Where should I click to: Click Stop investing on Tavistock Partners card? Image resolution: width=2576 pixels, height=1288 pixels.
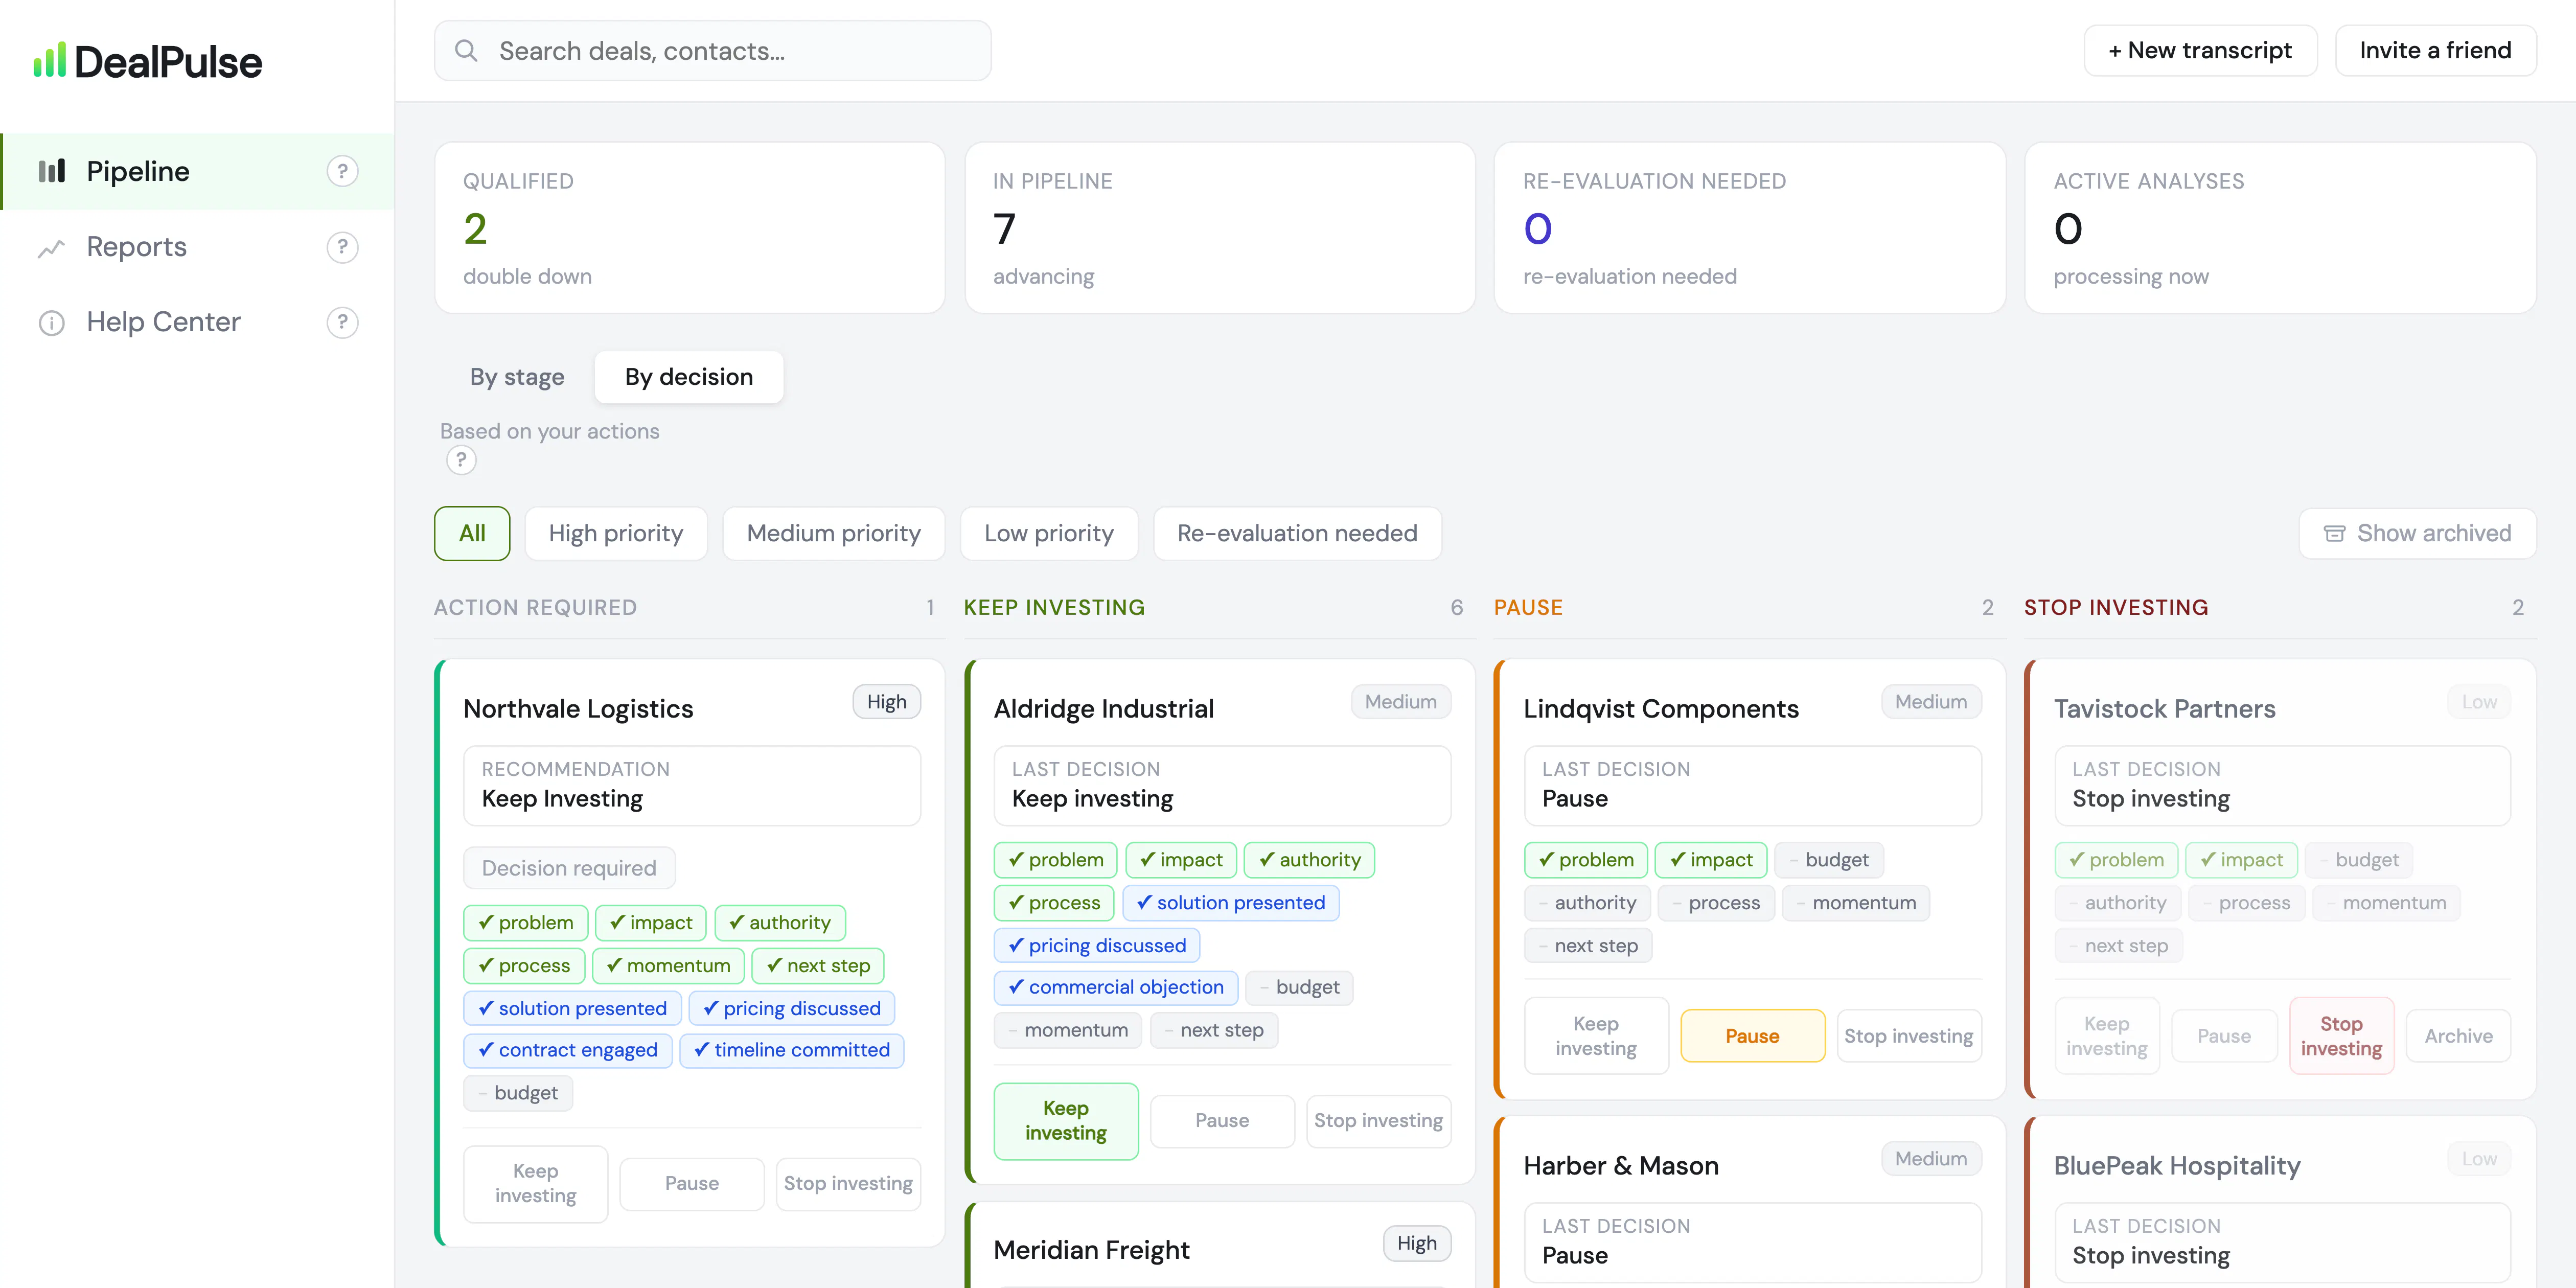[2341, 1036]
